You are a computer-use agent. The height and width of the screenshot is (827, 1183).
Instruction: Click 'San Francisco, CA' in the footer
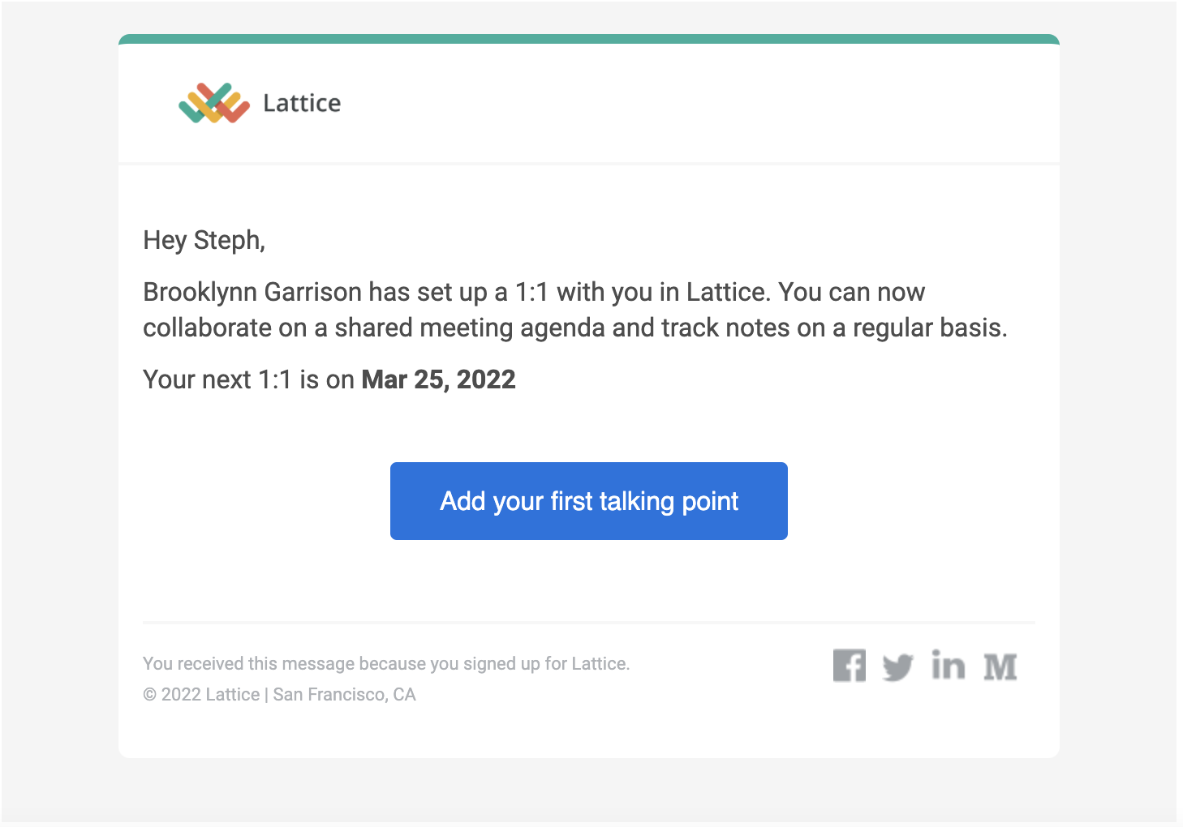tap(344, 694)
